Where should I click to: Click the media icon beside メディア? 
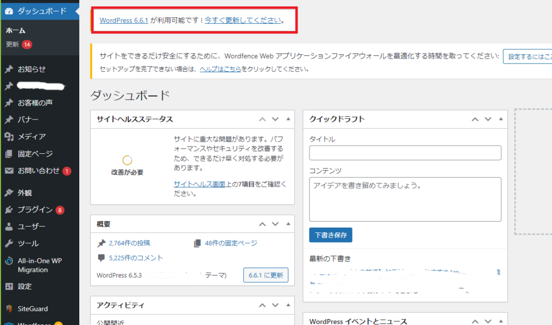coord(9,136)
